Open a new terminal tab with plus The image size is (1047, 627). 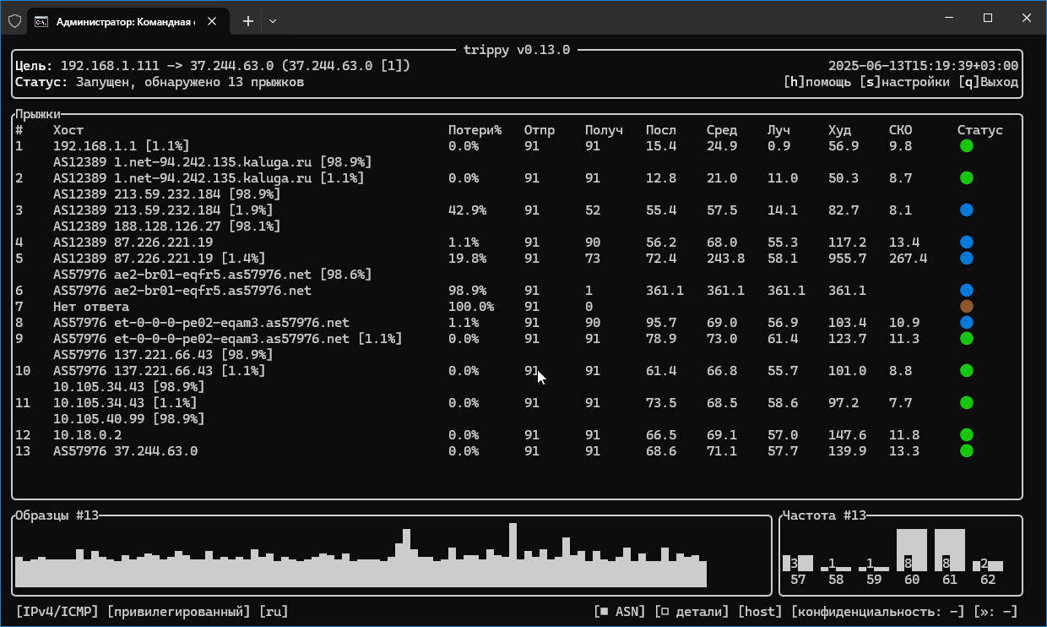tap(248, 22)
